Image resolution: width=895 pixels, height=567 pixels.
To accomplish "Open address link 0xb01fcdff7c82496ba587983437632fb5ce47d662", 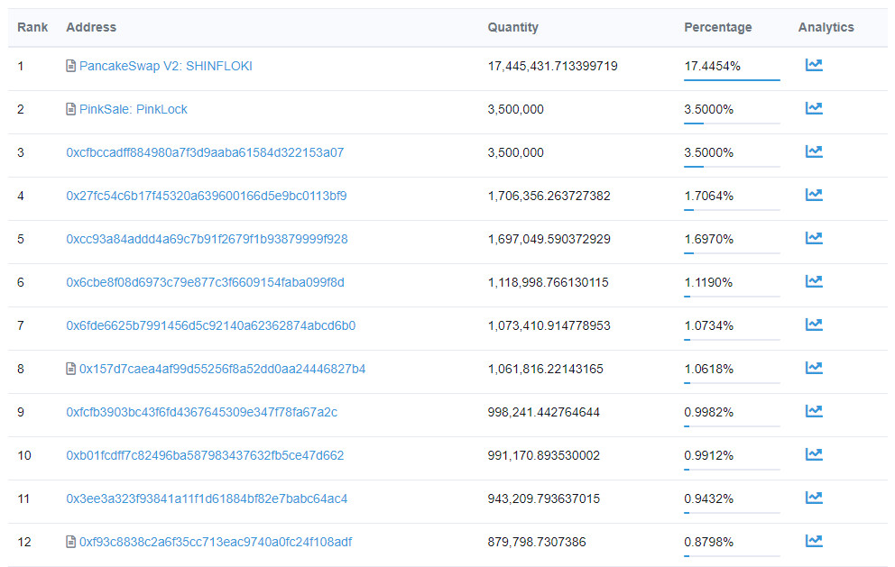I will click(205, 456).
